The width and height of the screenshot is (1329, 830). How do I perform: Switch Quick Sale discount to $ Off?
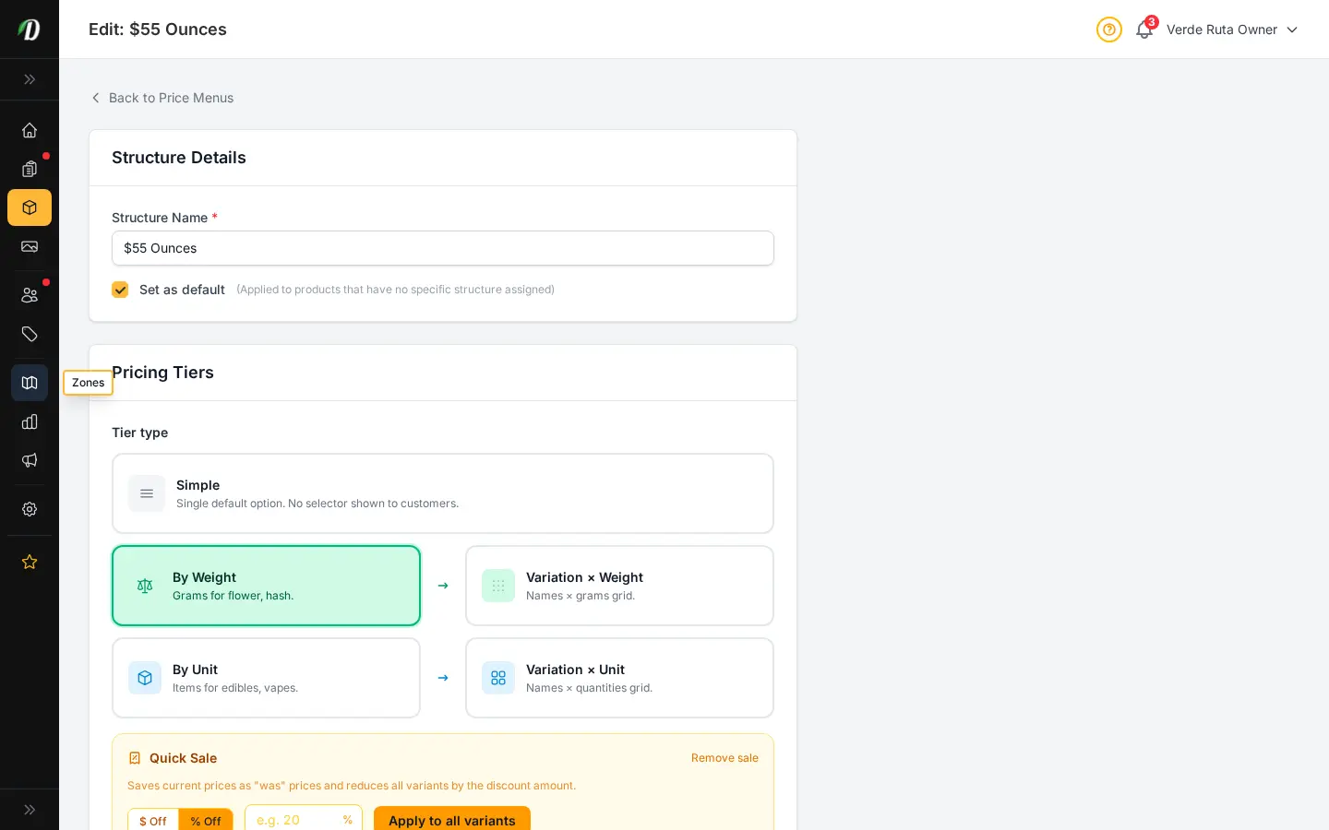click(x=153, y=821)
